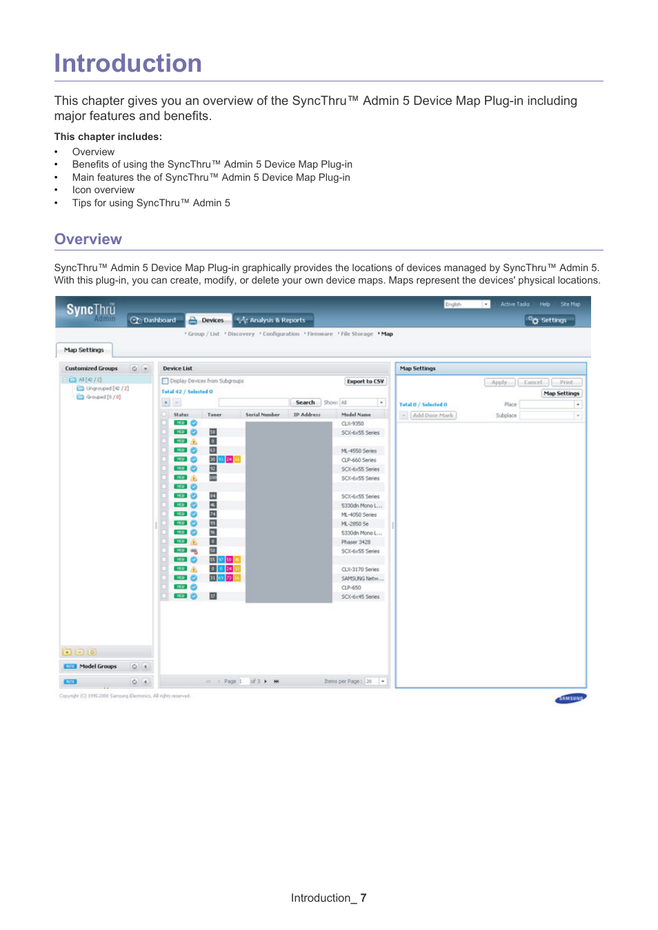Expand the Model Groups panel
This screenshot has width=658, height=930.
(x=146, y=666)
